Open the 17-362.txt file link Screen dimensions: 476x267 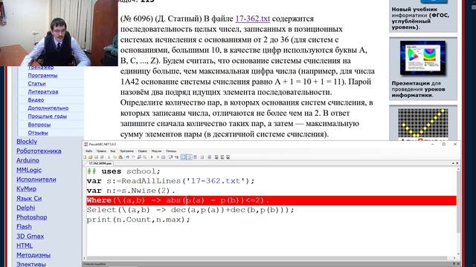253,19
